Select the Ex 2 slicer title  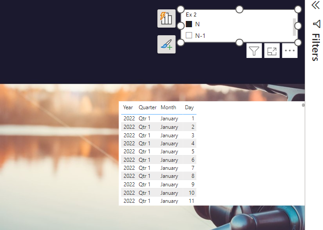(191, 15)
